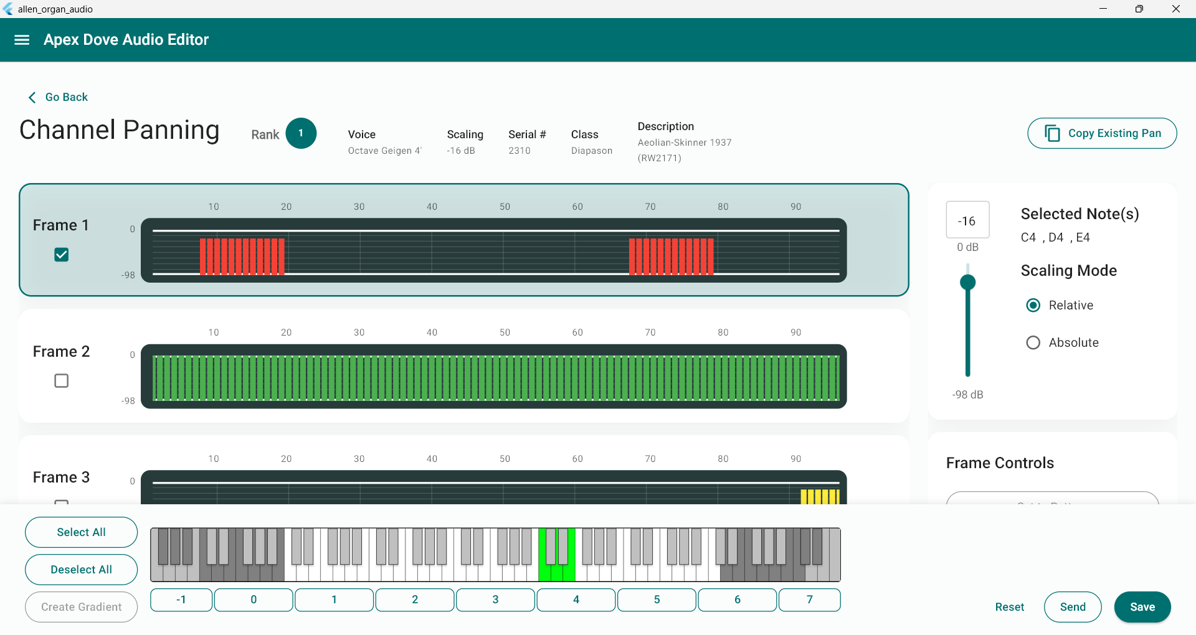Click the Copy Existing Pan button

[x=1101, y=133]
